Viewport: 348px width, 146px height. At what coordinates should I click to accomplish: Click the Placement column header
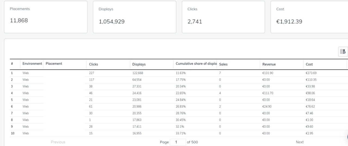coord(54,64)
